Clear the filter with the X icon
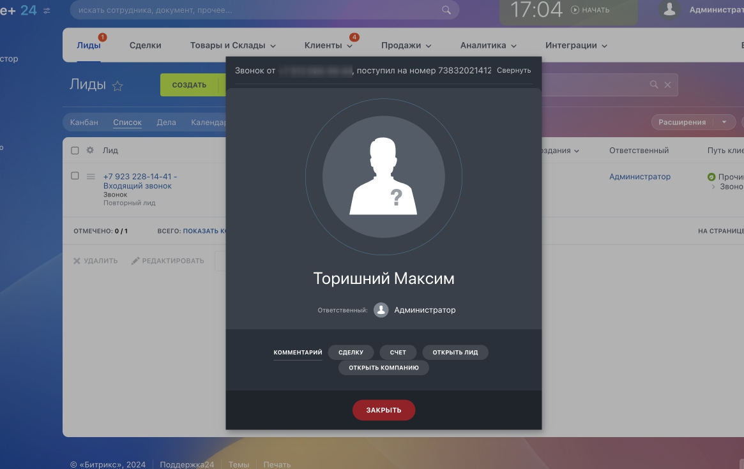Viewport: 744px width, 469px height. point(668,85)
